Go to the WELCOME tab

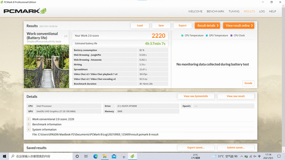[195, 11]
